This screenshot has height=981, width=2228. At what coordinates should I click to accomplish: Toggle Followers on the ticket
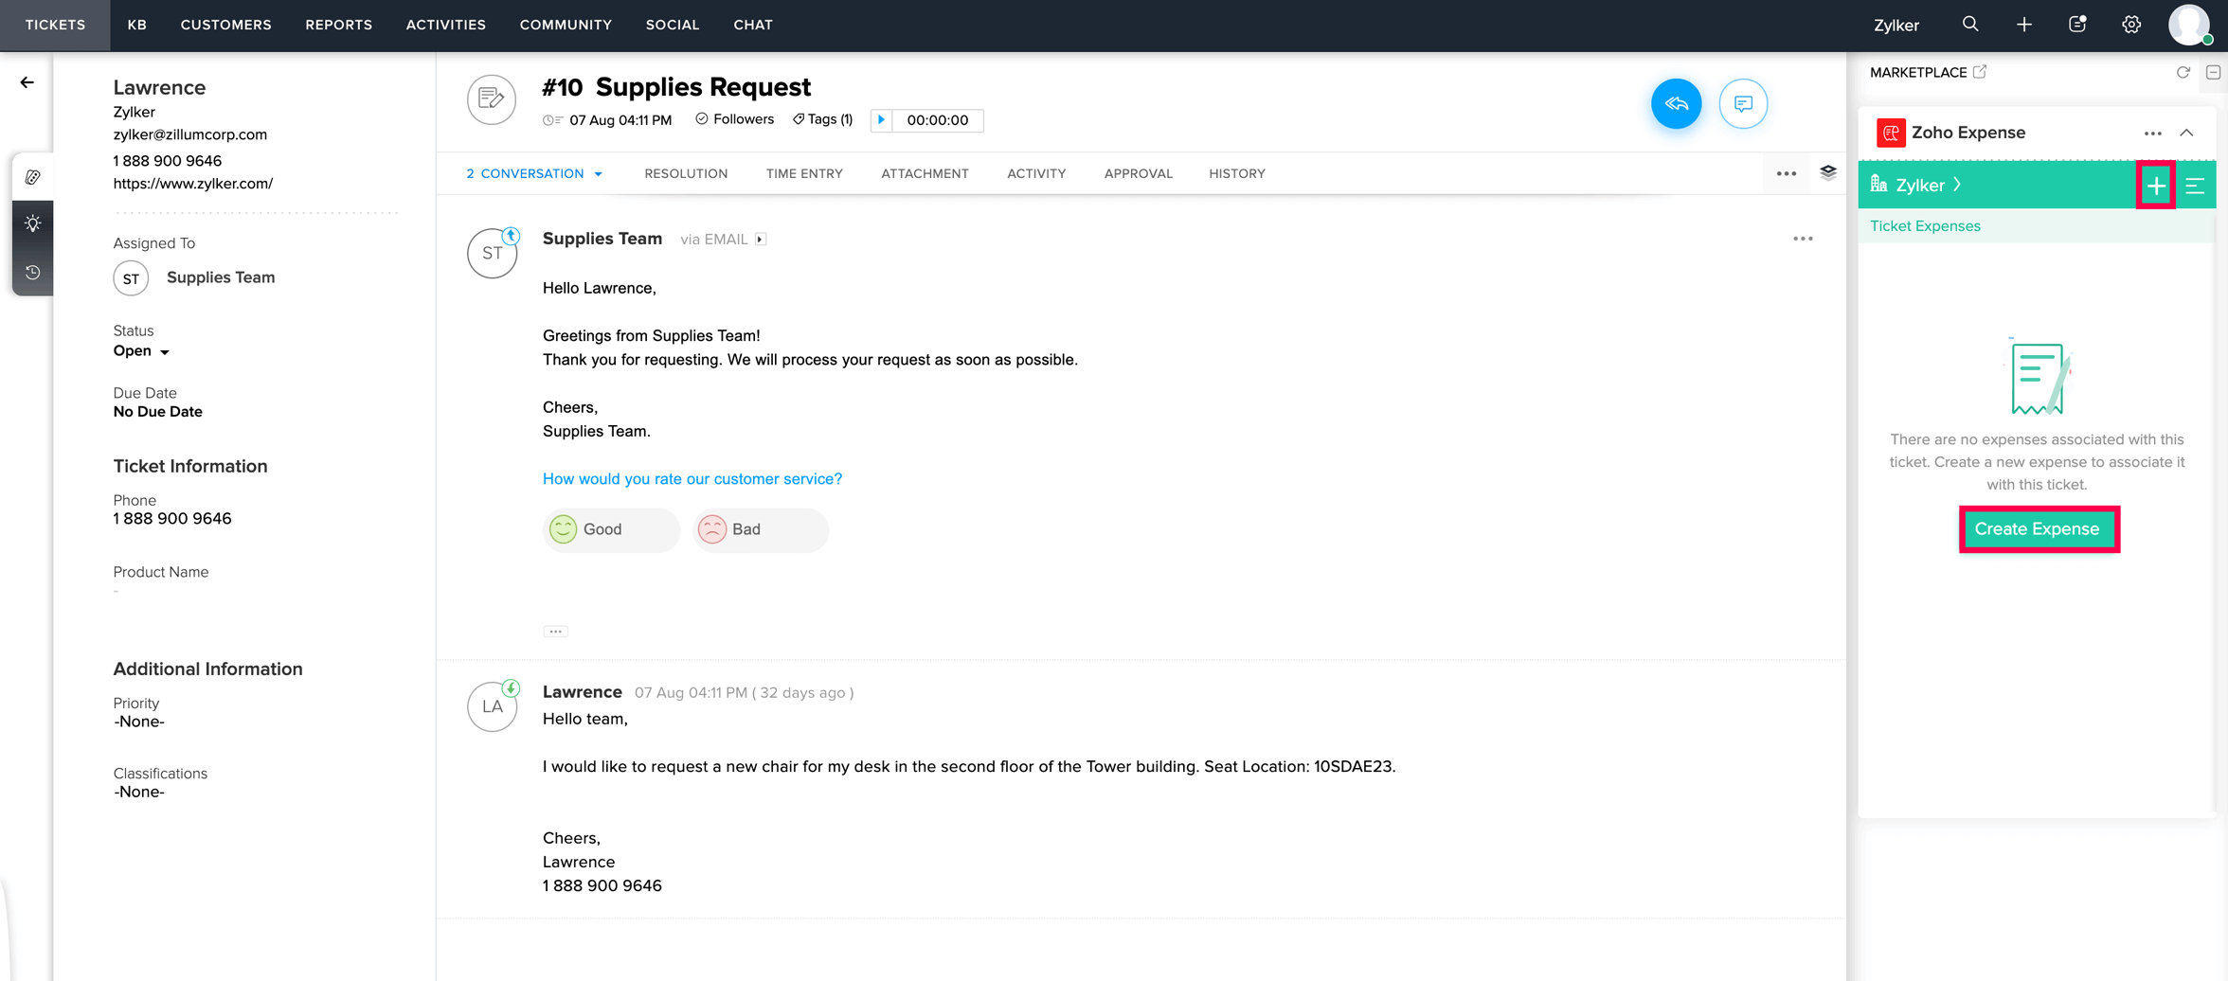pyautogui.click(x=734, y=119)
